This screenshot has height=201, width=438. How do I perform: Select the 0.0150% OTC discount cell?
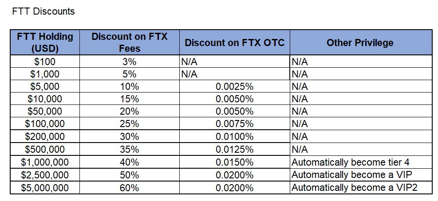234,162
